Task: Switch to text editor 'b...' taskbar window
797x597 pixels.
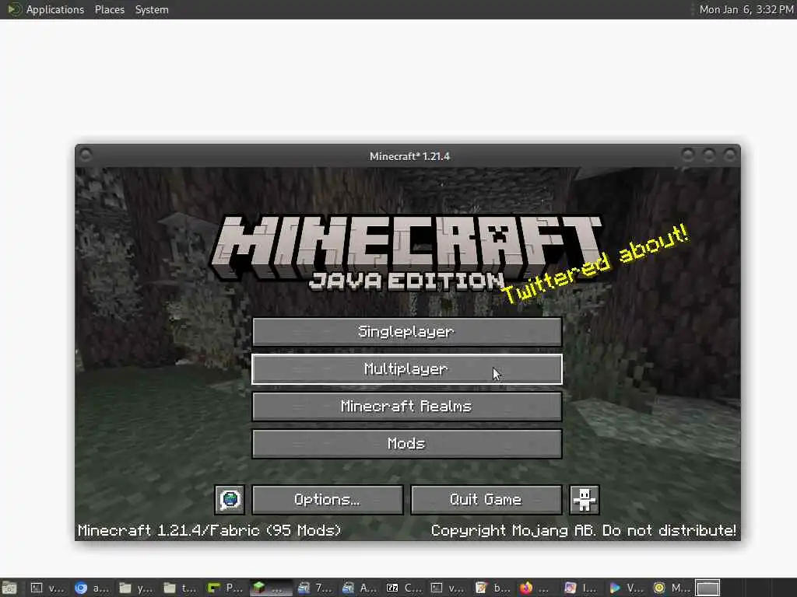Action: (492, 588)
